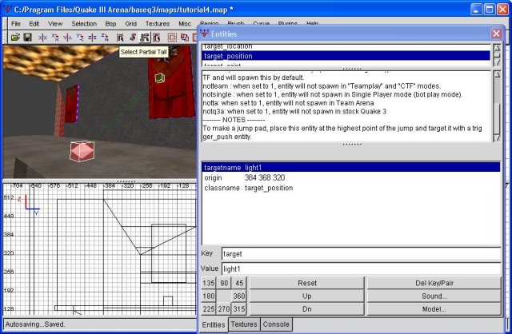This screenshot has height=334, width=512.
Task: Click description pane scroll-up arrow
Action: pyautogui.click(x=497, y=74)
